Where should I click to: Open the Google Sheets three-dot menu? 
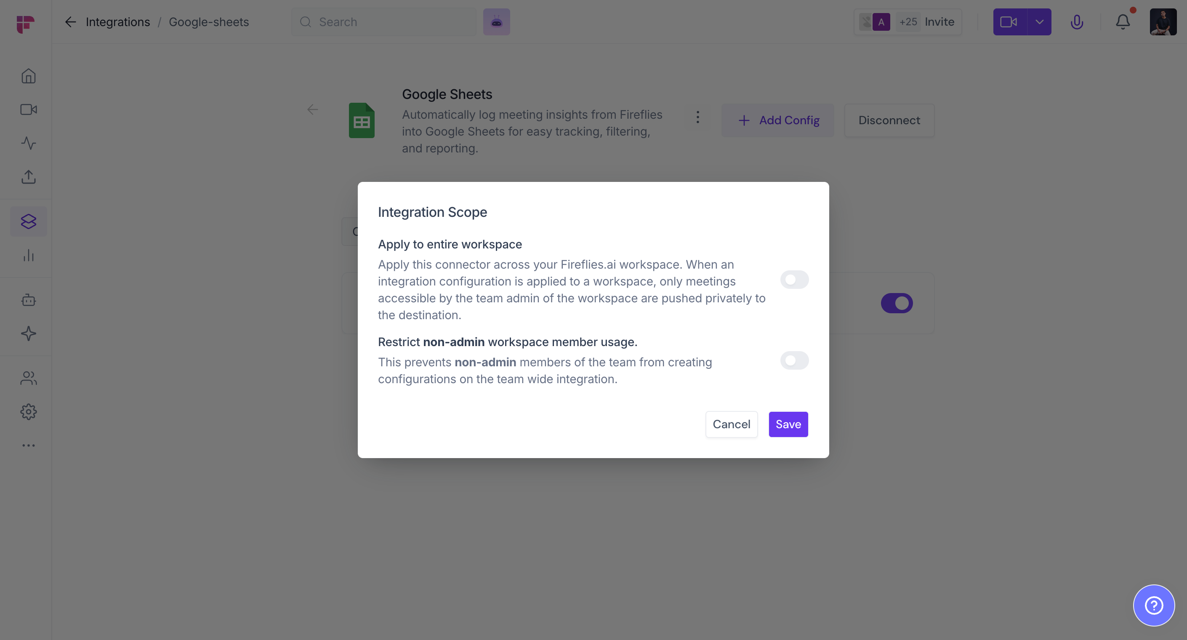(697, 117)
